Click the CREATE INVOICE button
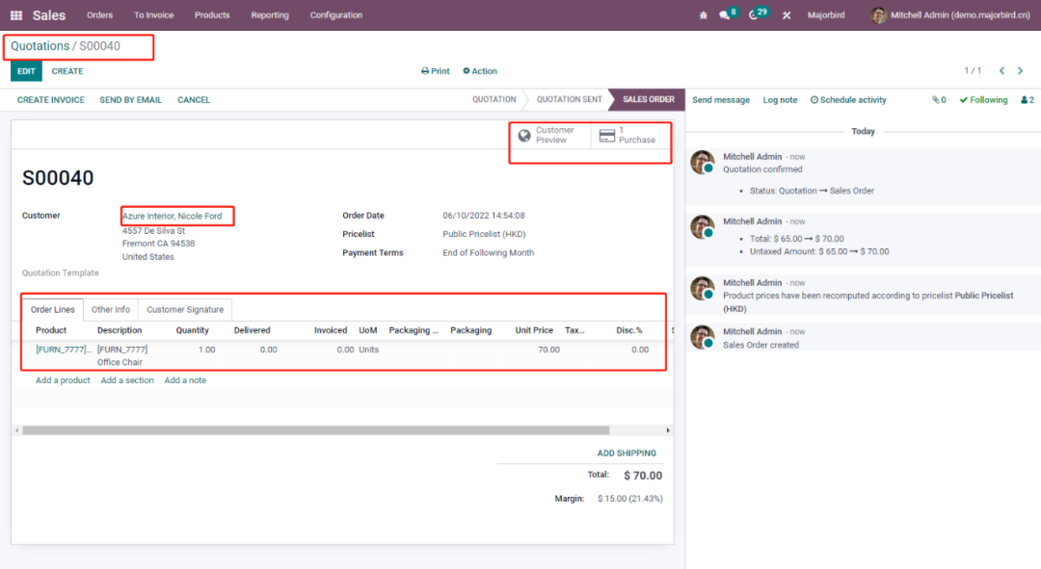 (51, 100)
